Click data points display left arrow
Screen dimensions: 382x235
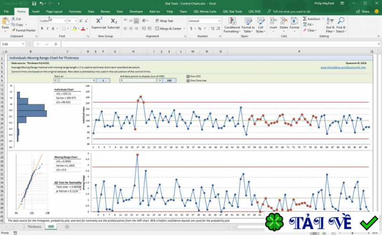click(x=122, y=80)
